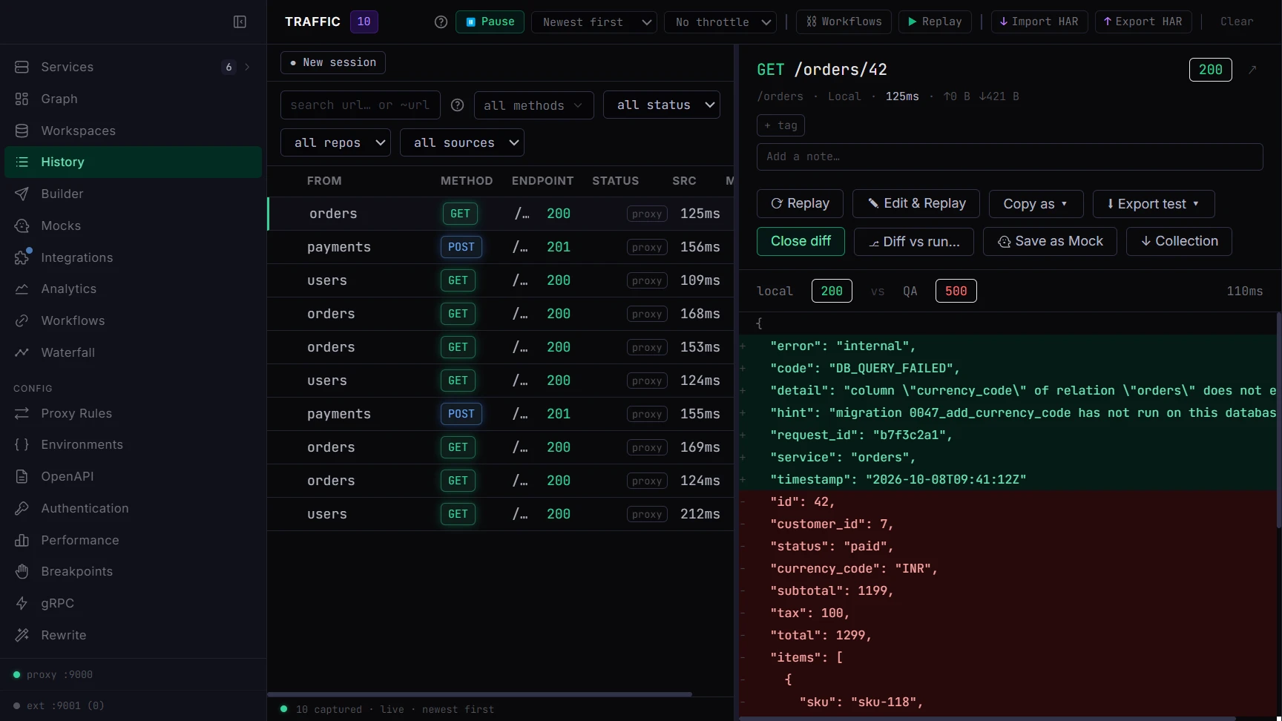
Task: Open the Export test menu
Action: point(1153,204)
